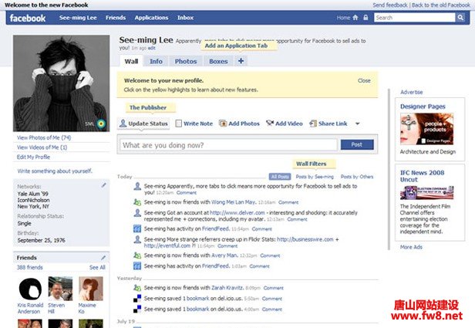
Task: Click friends icon beside Zarah Kravitz story
Action: (x=137, y=288)
